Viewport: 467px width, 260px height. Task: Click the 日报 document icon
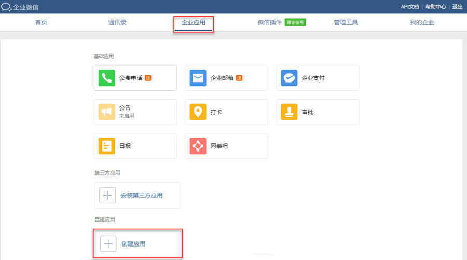106,146
